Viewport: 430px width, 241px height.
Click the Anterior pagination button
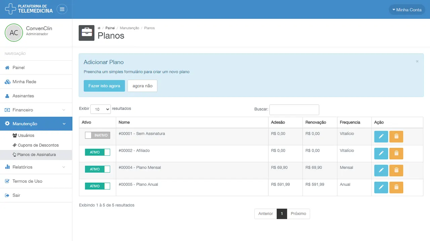click(265, 214)
